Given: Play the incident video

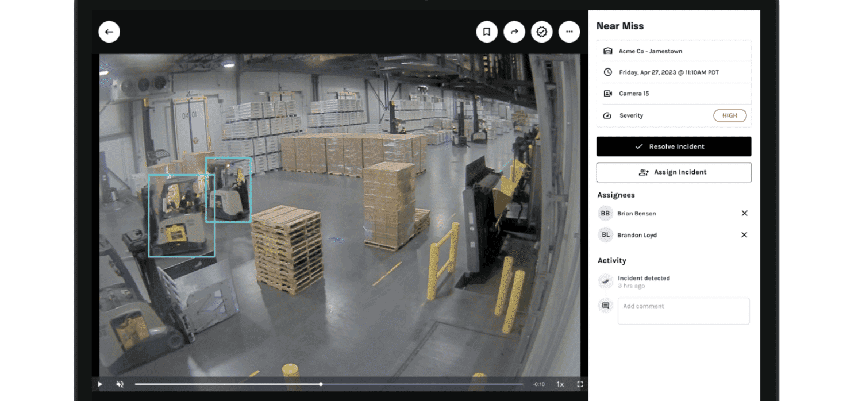Looking at the screenshot, I should coord(101,384).
